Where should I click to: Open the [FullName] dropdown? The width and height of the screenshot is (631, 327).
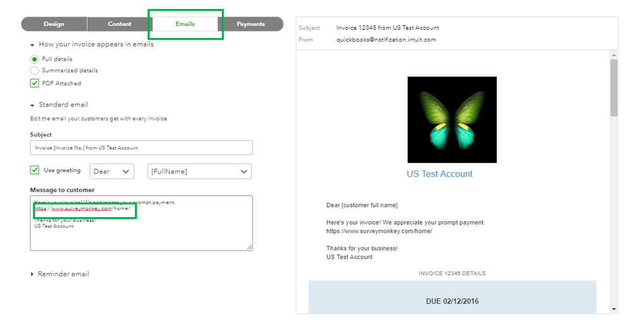(x=200, y=171)
